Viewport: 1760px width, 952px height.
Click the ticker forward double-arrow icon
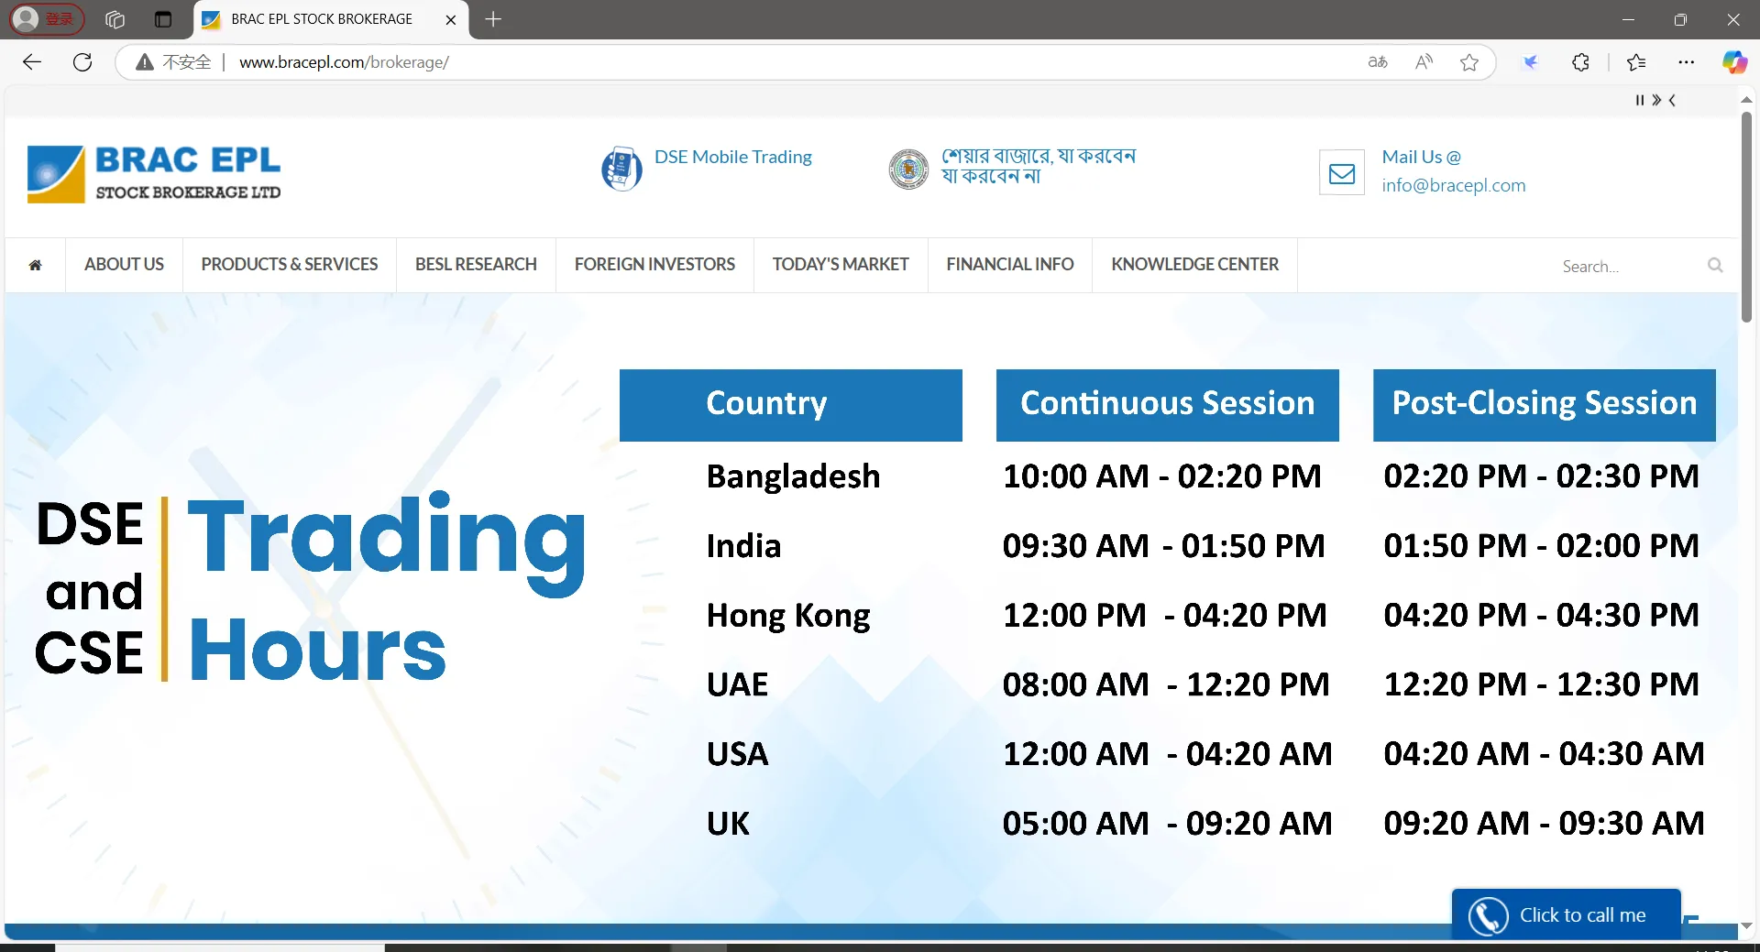[1656, 100]
